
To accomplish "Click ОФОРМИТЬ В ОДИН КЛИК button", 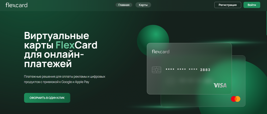I will 47,98.
